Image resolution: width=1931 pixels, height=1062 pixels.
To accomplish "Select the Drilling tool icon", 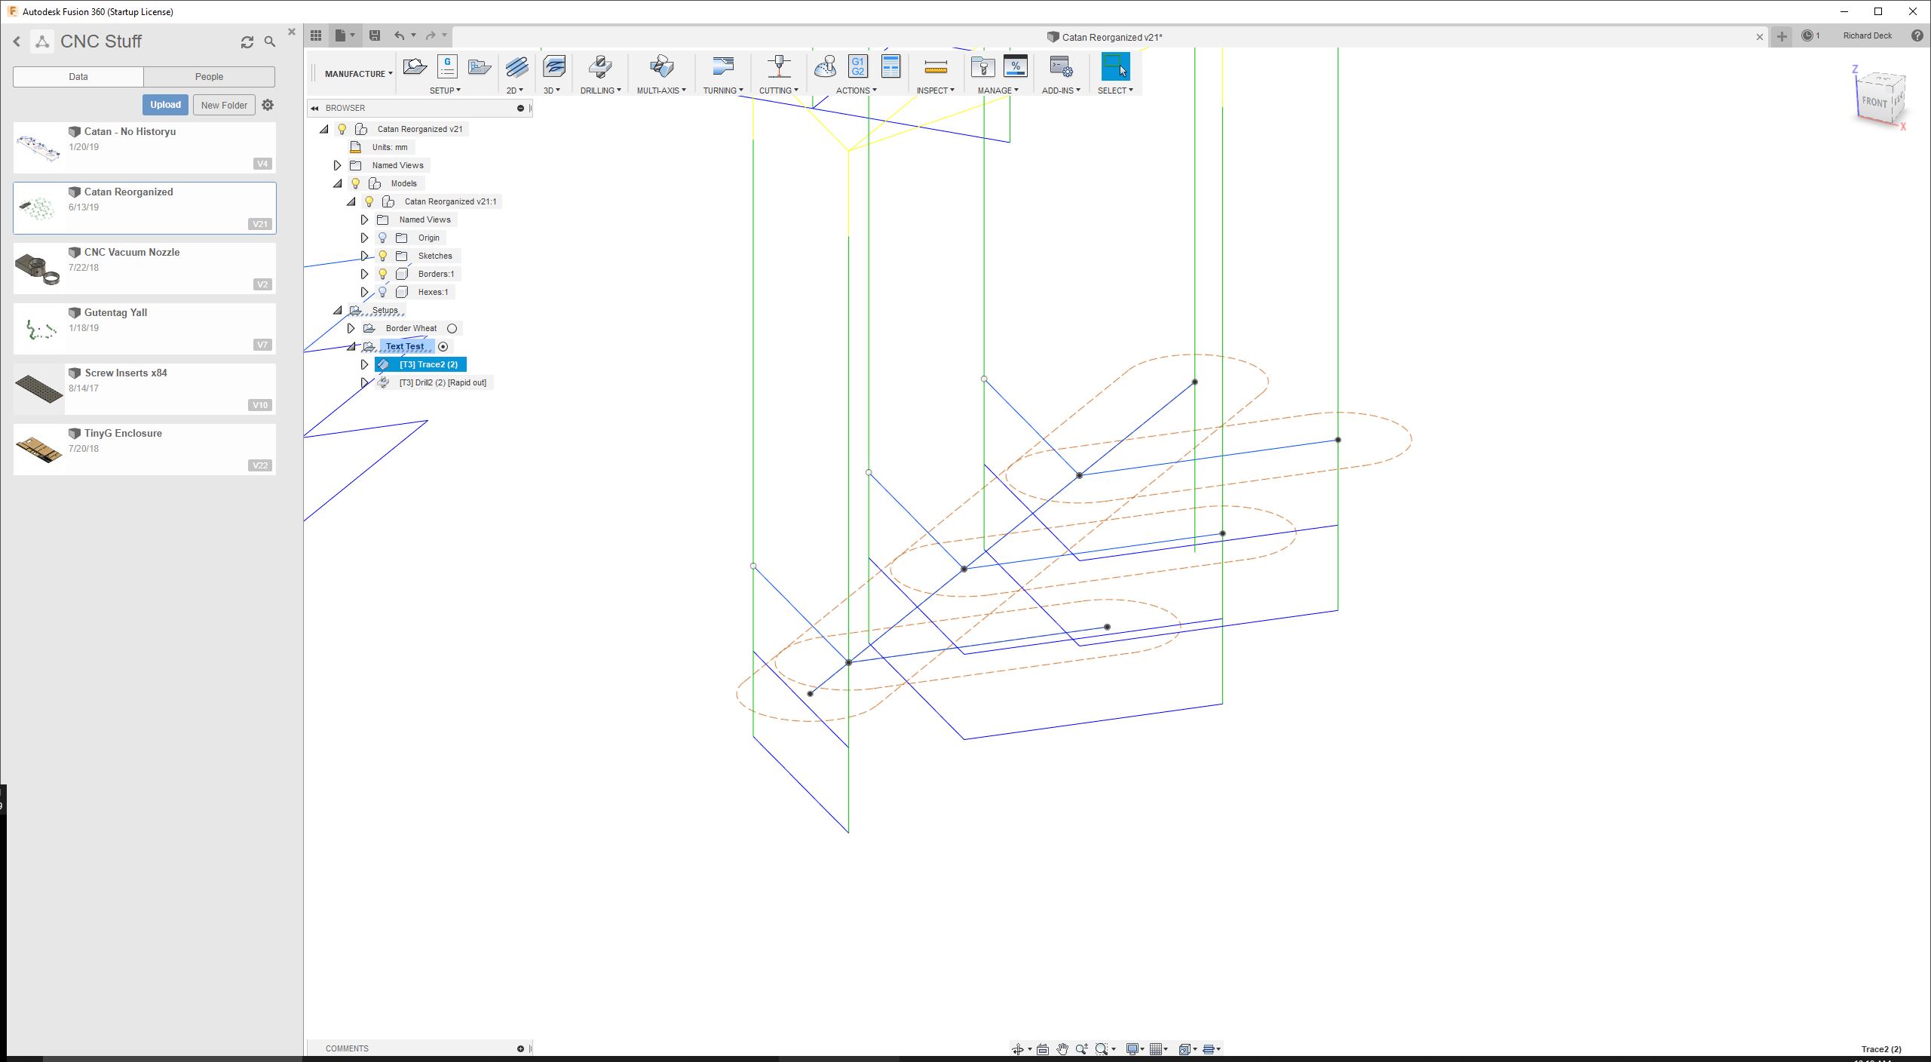I will click(x=600, y=66).
